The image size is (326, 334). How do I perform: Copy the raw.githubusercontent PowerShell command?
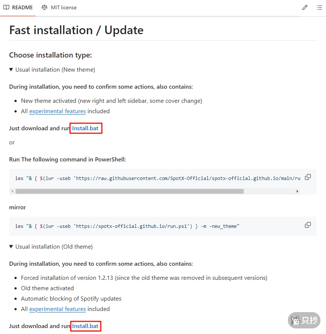click(x=308, y=177)
